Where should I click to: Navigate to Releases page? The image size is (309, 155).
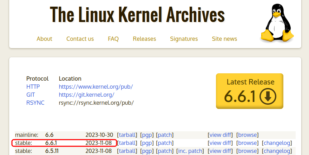(144, 39)
